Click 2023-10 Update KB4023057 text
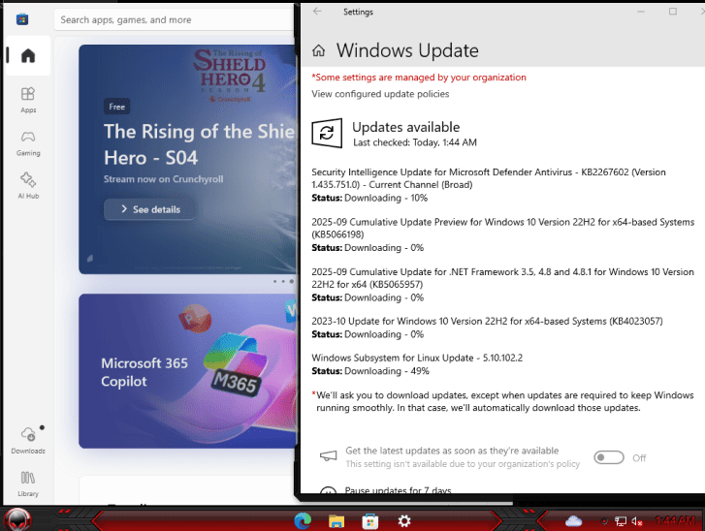 pyautogui.click(x=487, y=321)
